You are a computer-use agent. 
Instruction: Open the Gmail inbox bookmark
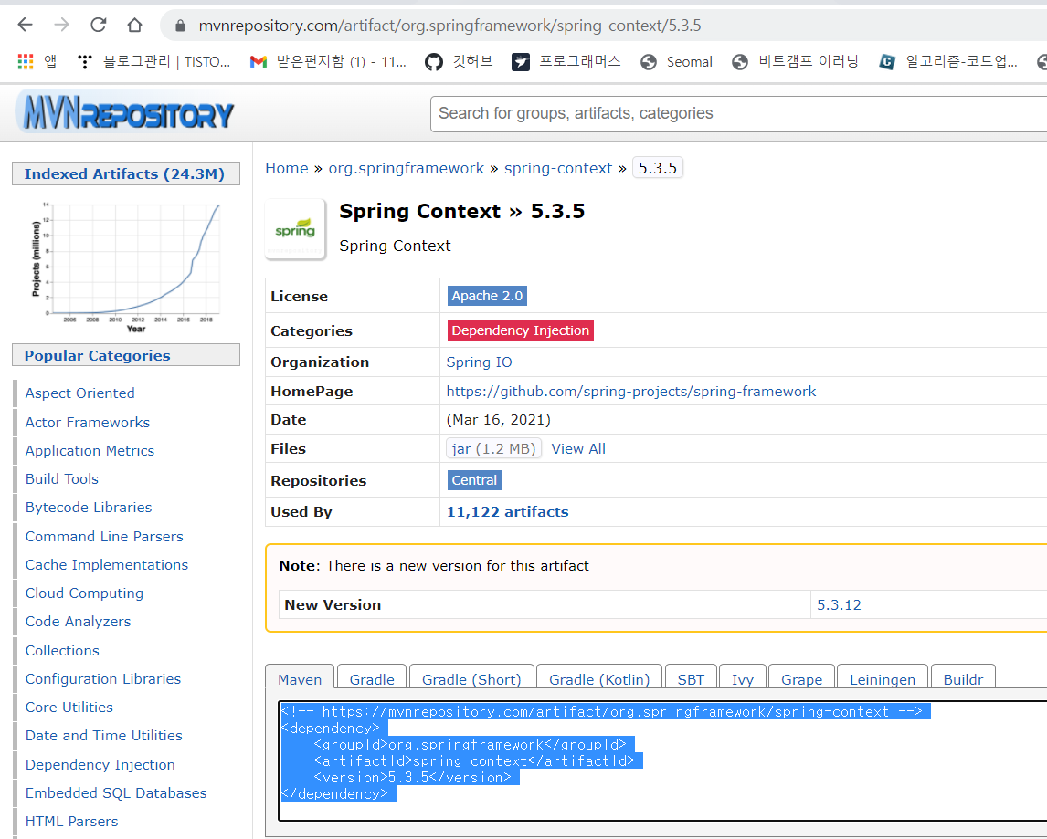328,61
